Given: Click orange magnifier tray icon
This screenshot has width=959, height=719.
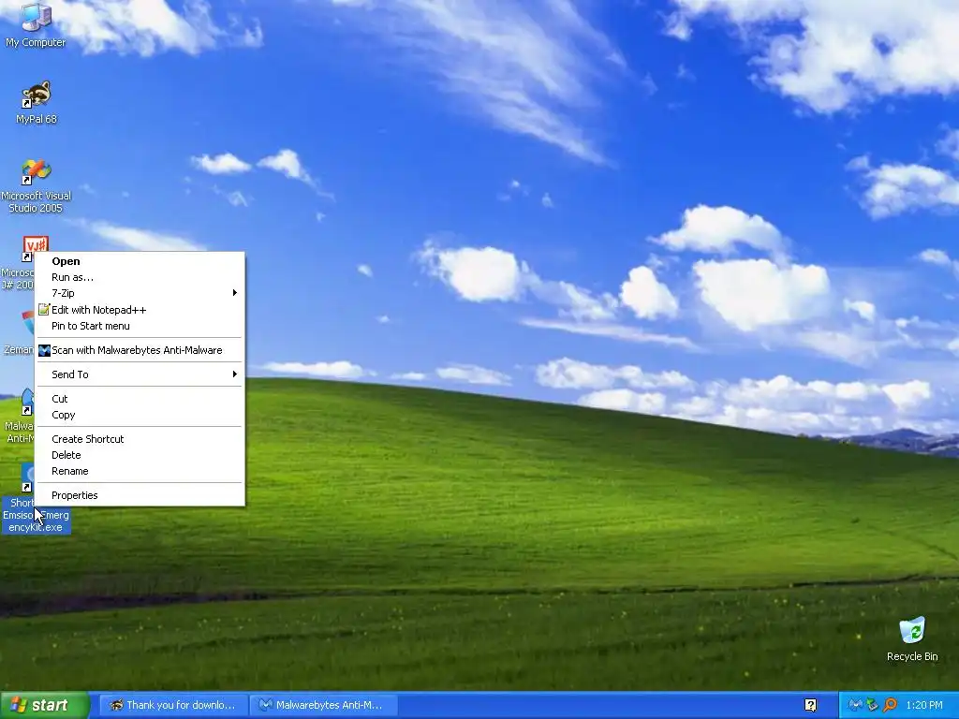Looking at the screenshot, I should (890, 705).
